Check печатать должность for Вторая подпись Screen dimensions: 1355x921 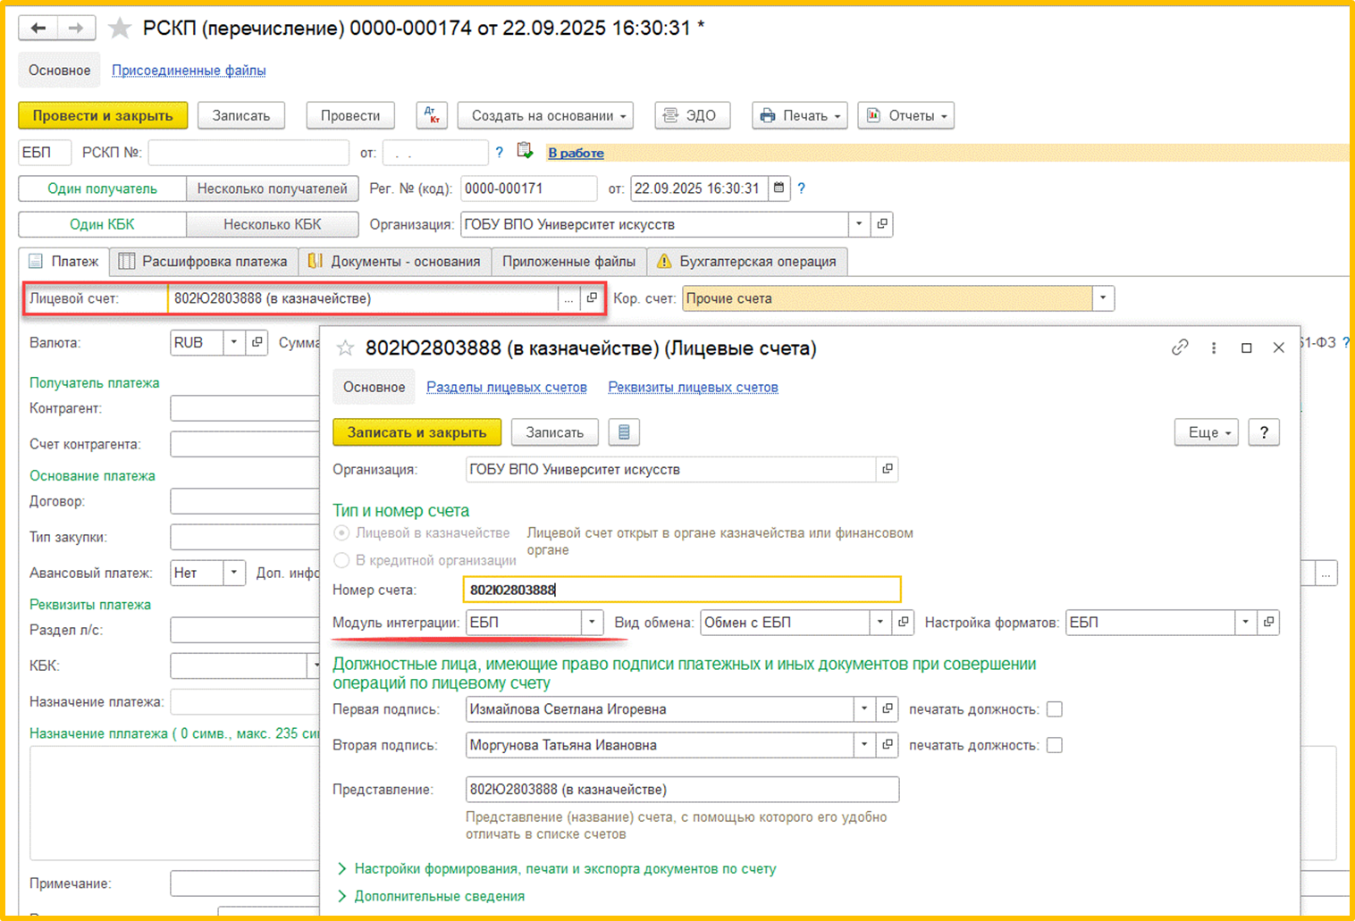click(x=1055, y=745)
